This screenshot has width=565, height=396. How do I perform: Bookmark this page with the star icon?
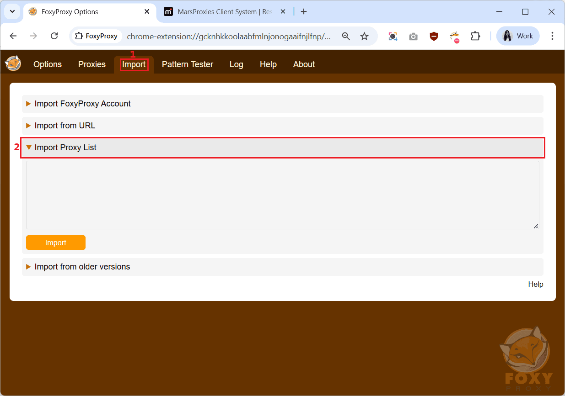(x=364, y=36)
